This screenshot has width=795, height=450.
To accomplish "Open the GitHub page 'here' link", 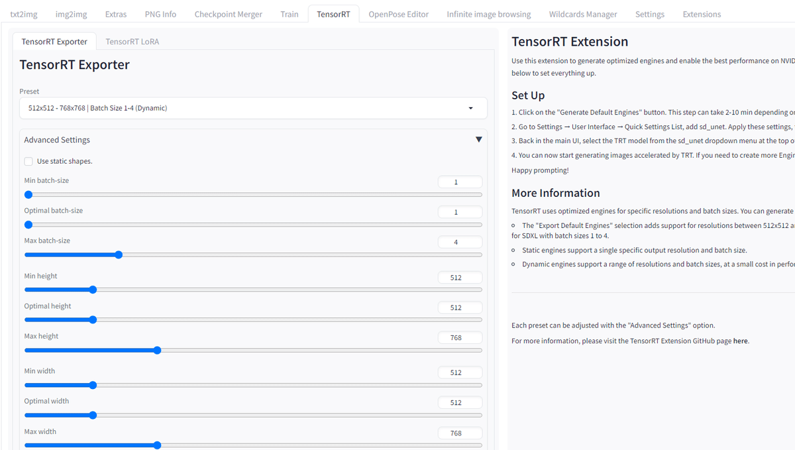I will pyautogui.click(x=740, y=341).
